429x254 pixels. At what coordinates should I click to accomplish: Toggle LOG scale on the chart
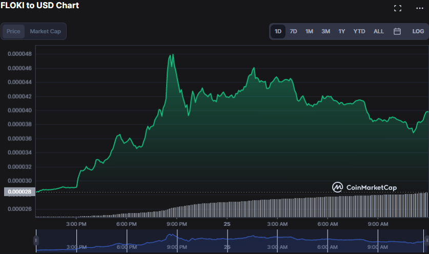click(418, 31)
